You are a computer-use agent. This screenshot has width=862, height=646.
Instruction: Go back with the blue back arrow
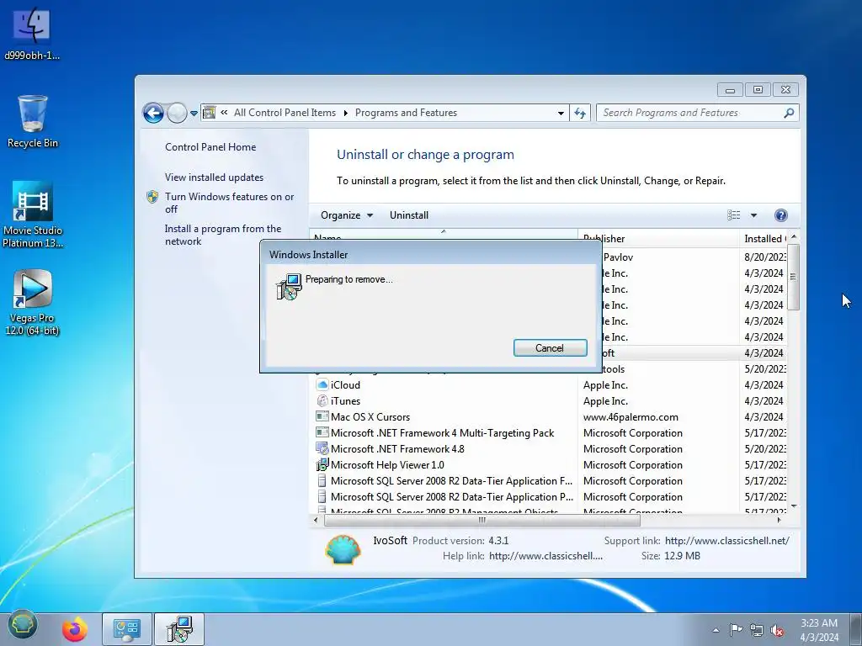point(153,114)
